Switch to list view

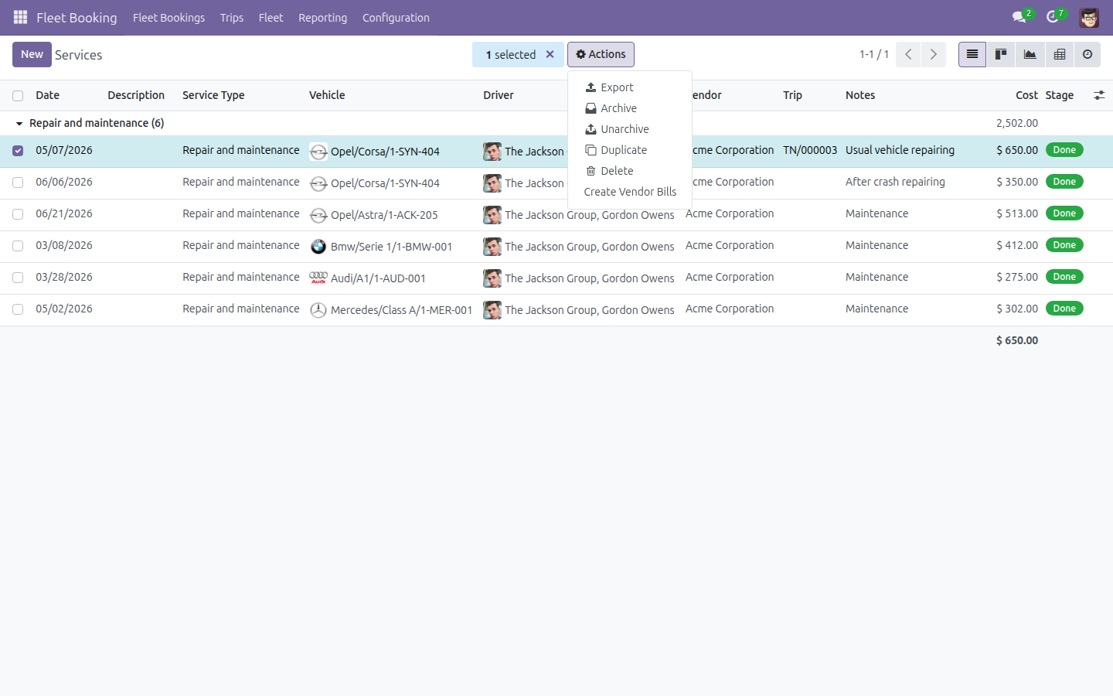pyautogui.click(x=972, y=54)
